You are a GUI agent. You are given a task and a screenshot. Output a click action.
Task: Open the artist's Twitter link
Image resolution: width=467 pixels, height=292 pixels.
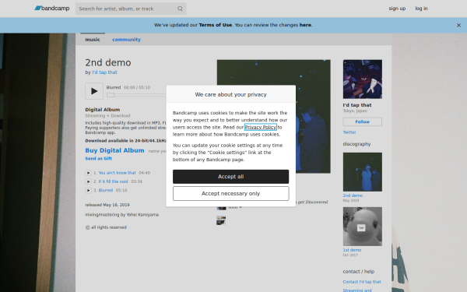pos(349,132)
